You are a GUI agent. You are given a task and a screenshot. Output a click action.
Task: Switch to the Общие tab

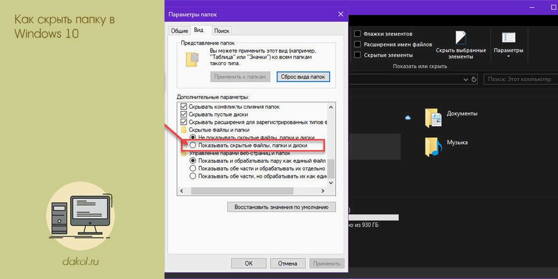pyautogui.click(x=180, y=31)
